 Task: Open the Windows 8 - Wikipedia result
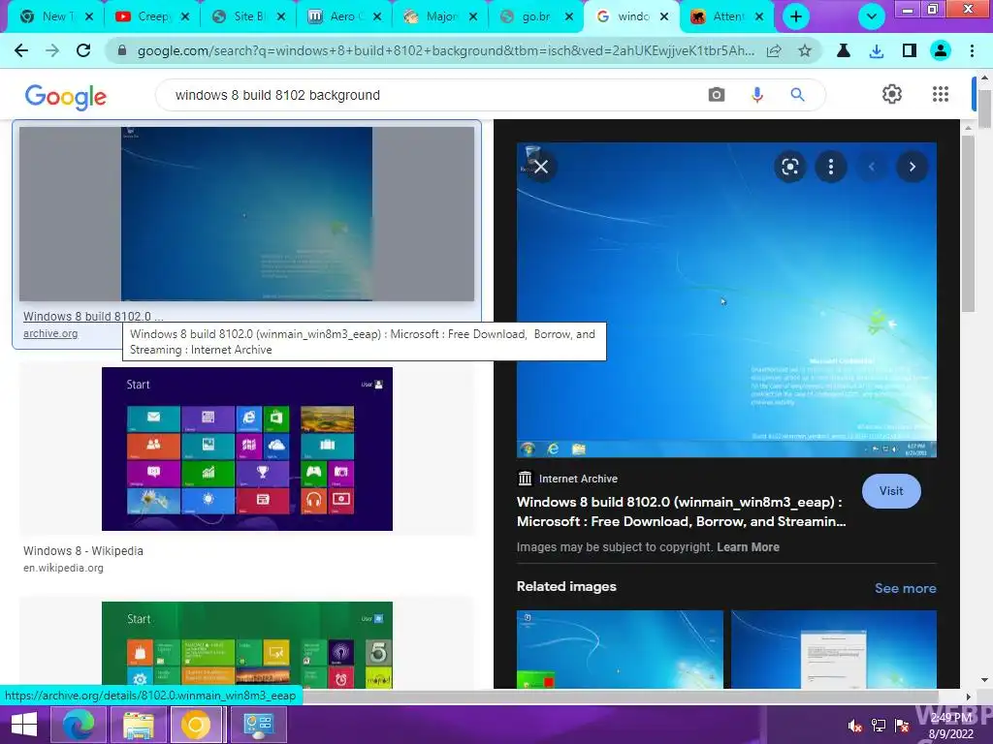83,551
